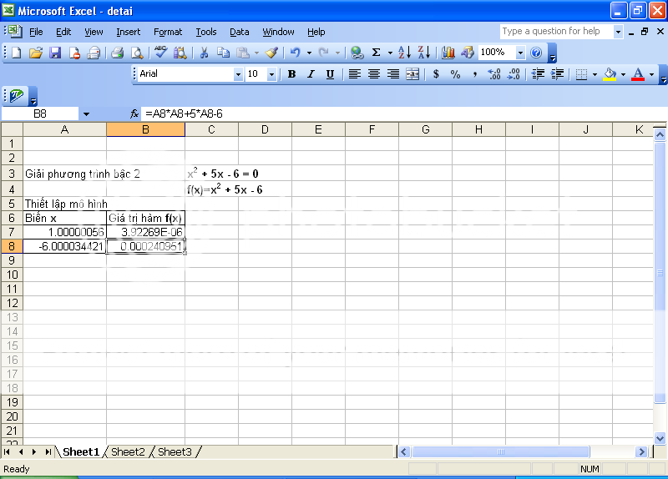
Task: Toggle italic formatting
Action: (x=311, y=74)
